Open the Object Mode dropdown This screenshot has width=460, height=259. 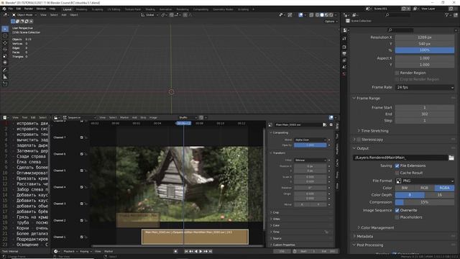[x=24, y=15]
